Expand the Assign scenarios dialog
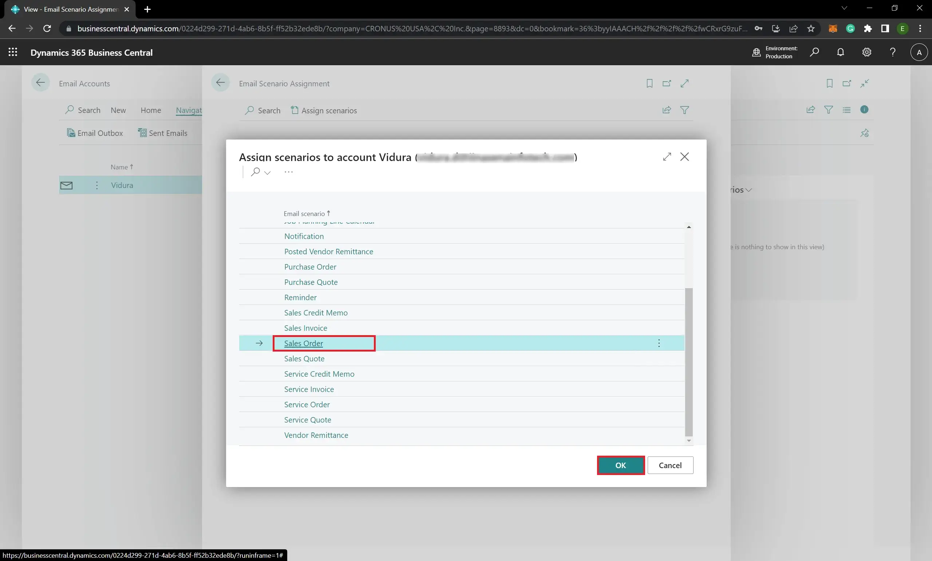Screen dimensions: 932x561 click(x=667, y=157)
